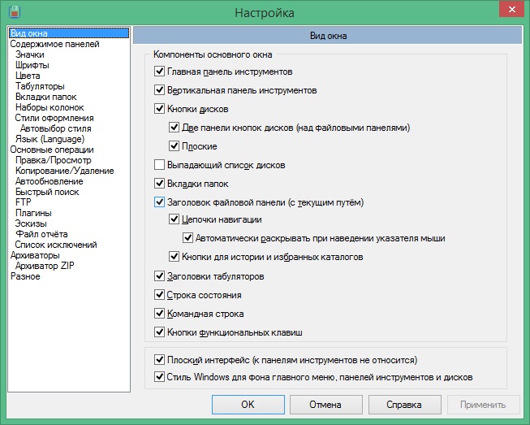Select Вид окна in the settings tree
This screenshot has width=530, height=425.
(69, 33)
